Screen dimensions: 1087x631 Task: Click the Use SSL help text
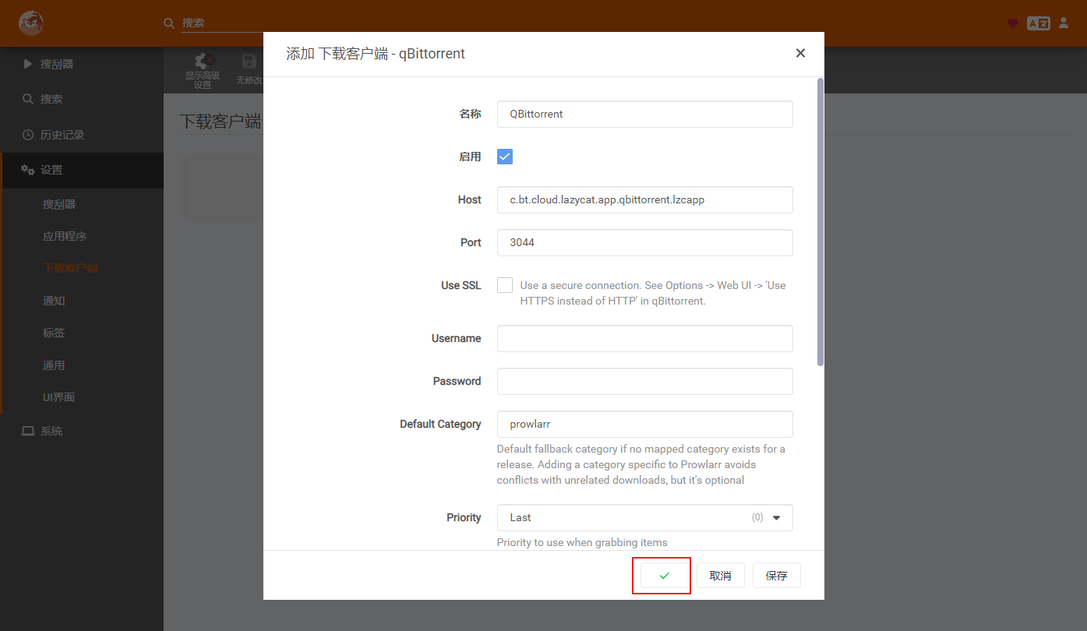pyautogui.click(x=653, y=293)
